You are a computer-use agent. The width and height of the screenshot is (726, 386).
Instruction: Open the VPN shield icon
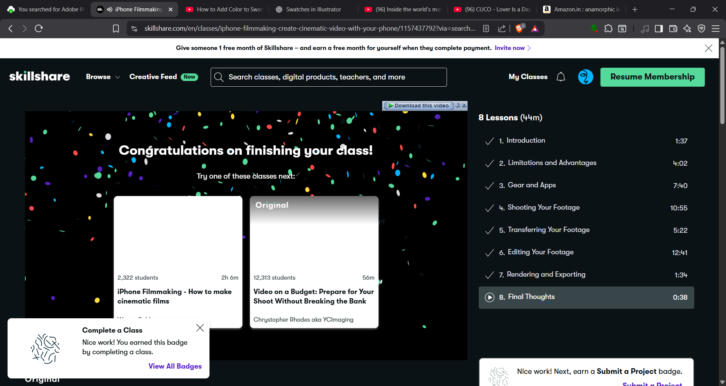coord(701,28)
